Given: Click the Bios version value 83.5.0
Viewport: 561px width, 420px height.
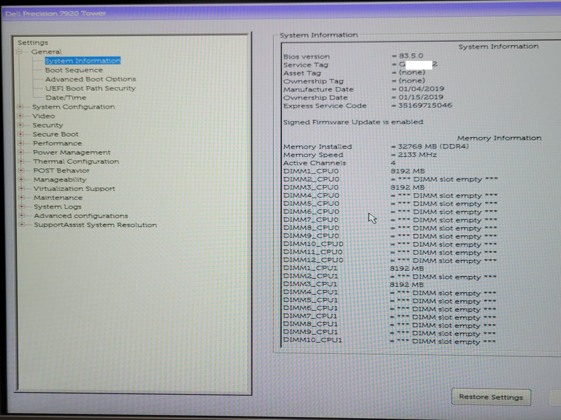Looking at the screenshot, I should [x=411, y=56].
